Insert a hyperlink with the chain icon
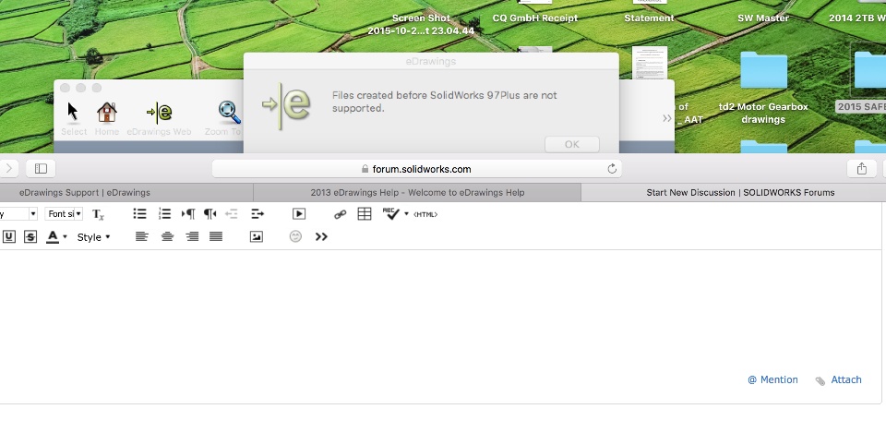 click(341, 214)
